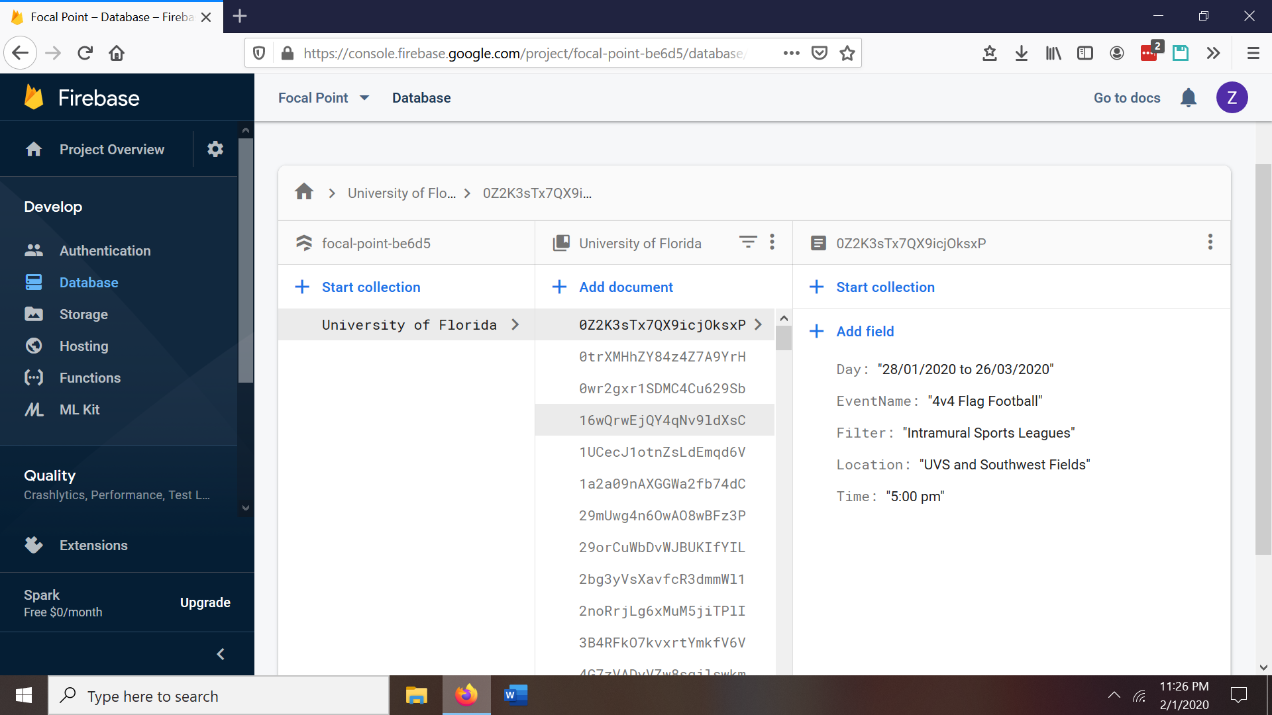
Task: Select document 16wQrwEjQY4qNv9ldXsC
Action: click(x=662, y=420)
